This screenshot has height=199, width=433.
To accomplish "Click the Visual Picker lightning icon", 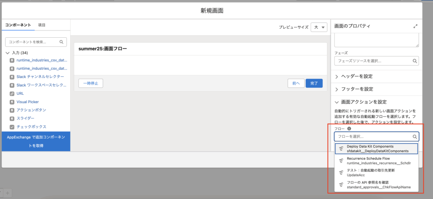I will tap(11, 102).
